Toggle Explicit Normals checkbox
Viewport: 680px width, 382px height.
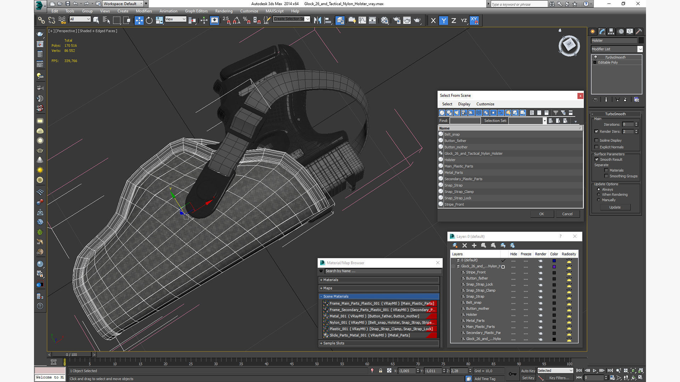pos(596,147)
